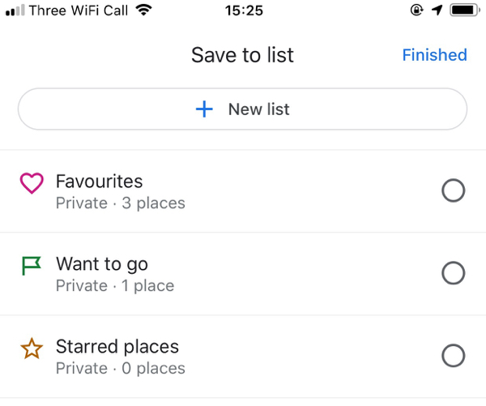Tap the green flag Want to go icon
This screenshot has width=486, height=406.
point(31,266)
